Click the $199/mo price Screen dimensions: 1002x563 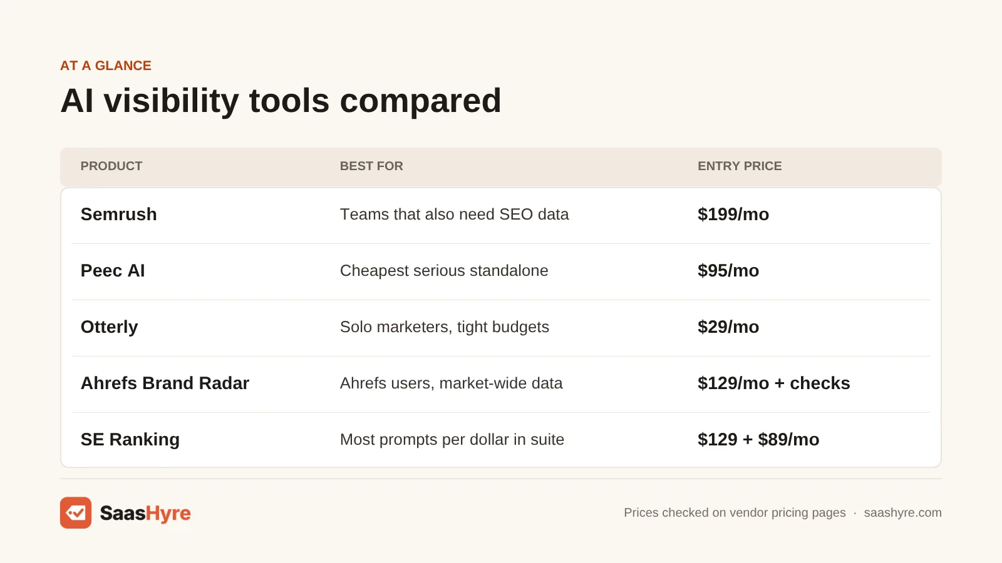733,214
